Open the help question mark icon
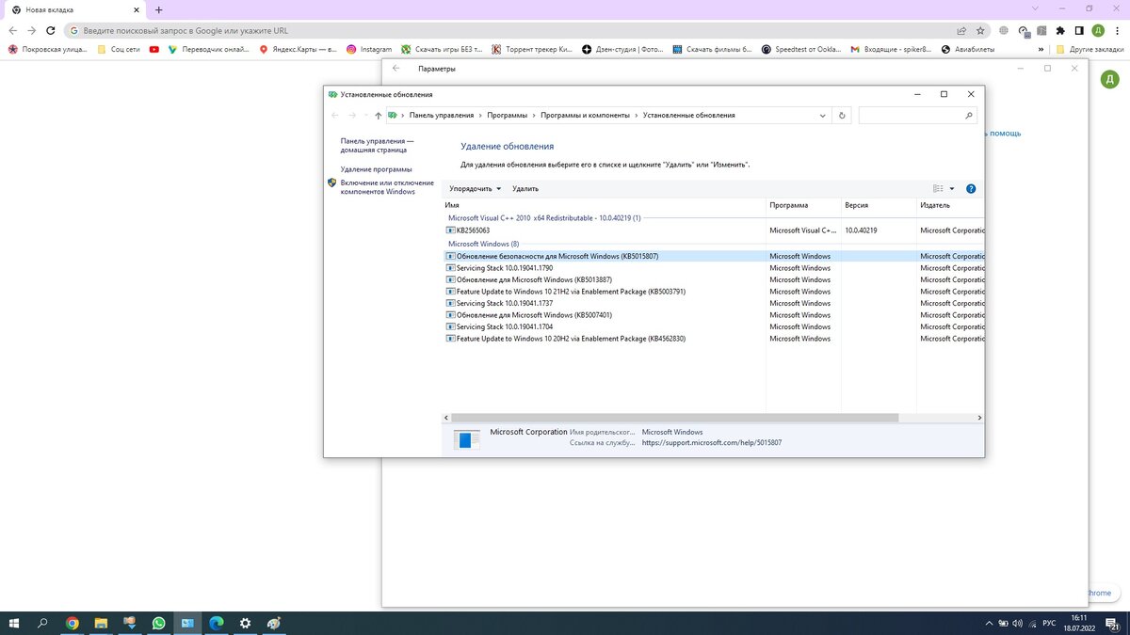 click(x=971, y=188)
